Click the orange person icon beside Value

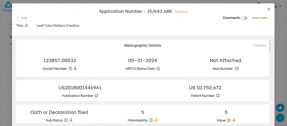coord(234,120)
